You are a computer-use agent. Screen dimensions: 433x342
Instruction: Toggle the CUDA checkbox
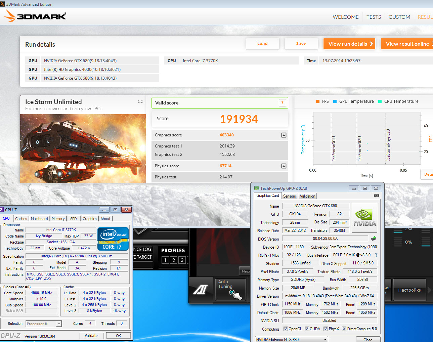(x=307, y=329)
